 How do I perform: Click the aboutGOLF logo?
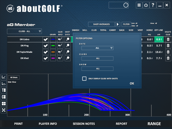(x=34, y=8)
